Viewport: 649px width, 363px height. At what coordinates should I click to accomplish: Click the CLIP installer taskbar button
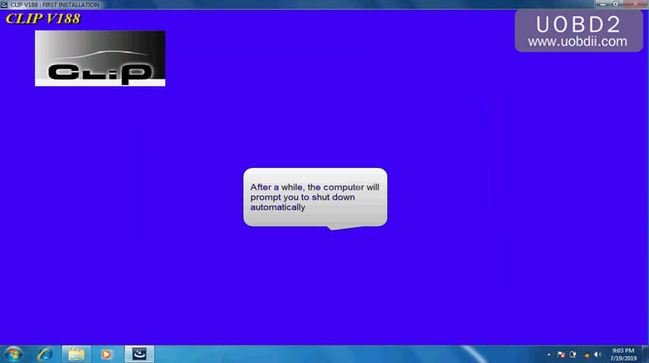[x=139, y=354]
